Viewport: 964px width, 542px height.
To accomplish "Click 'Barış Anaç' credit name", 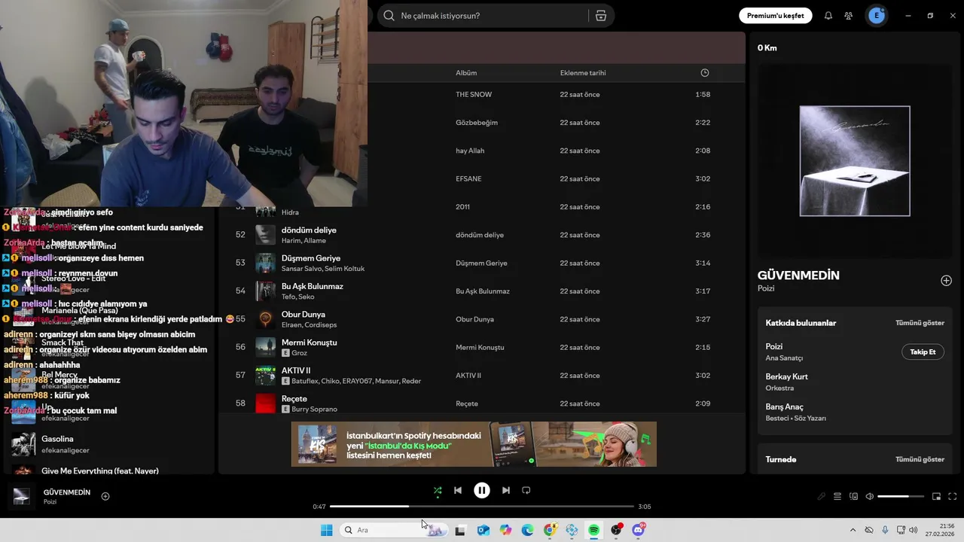I will tap(784, 406).
